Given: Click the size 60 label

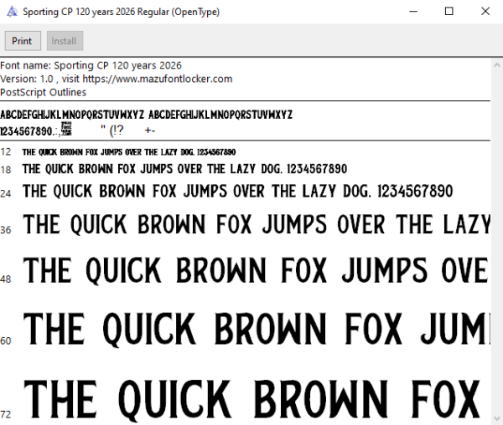Looking at the screenshot, I should [x=6, y=341].
